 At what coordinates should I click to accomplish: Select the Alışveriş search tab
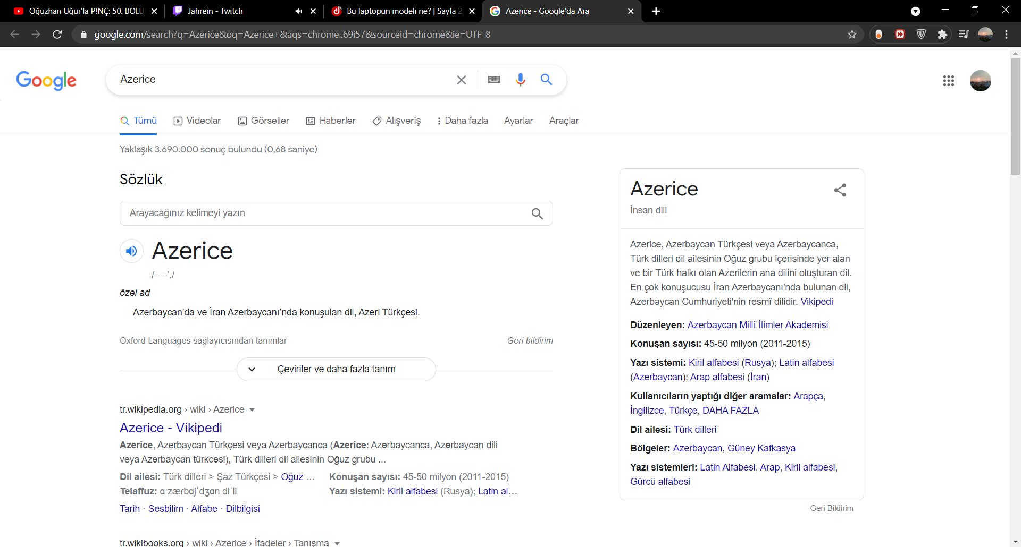[x=397, y=121]
